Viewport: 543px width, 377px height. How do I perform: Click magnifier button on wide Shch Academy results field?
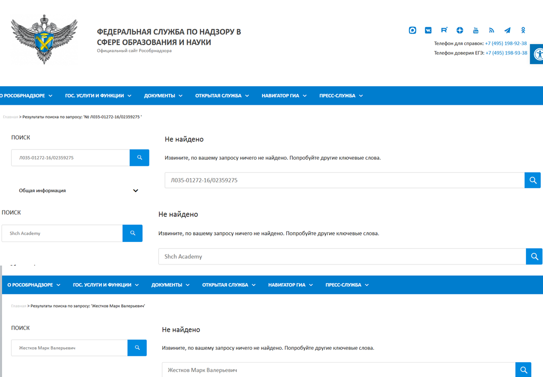[x=534, y=256]
